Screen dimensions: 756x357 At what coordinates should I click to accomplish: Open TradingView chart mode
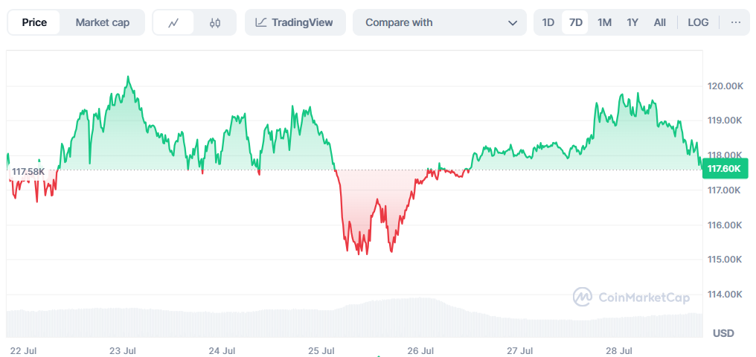coord(295,22)
